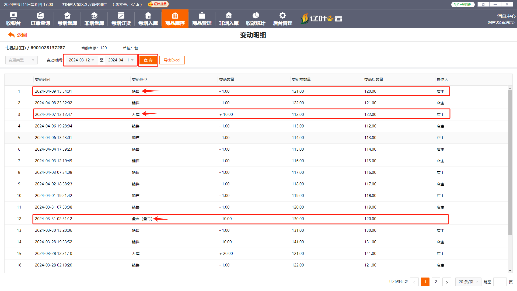Select row dated 2024-04-08 23:32:02
Image resolution: width=517 pixels, height=291 pixels.
coord(256,103)
